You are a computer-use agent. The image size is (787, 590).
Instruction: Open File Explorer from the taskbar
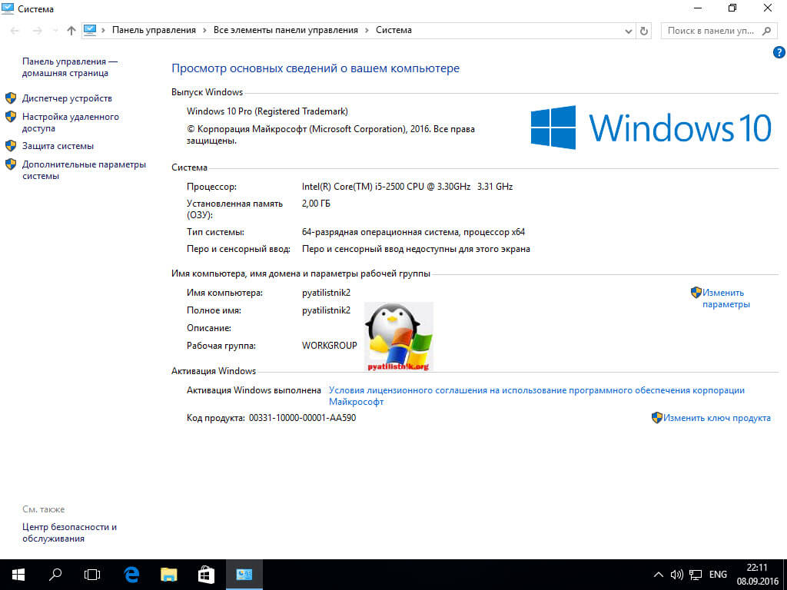click(x=169, y=574)
